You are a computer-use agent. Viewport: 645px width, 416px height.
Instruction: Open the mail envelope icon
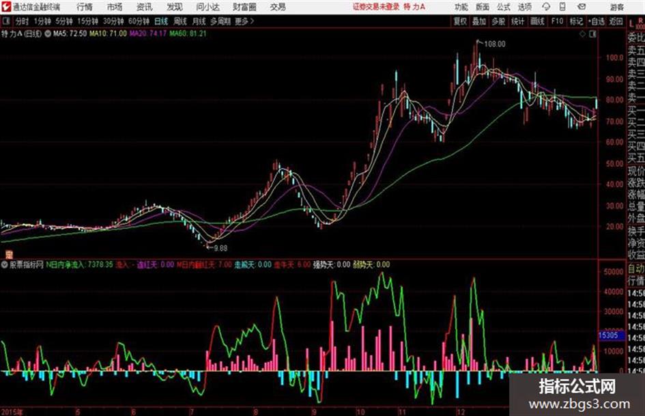(582, 7)
